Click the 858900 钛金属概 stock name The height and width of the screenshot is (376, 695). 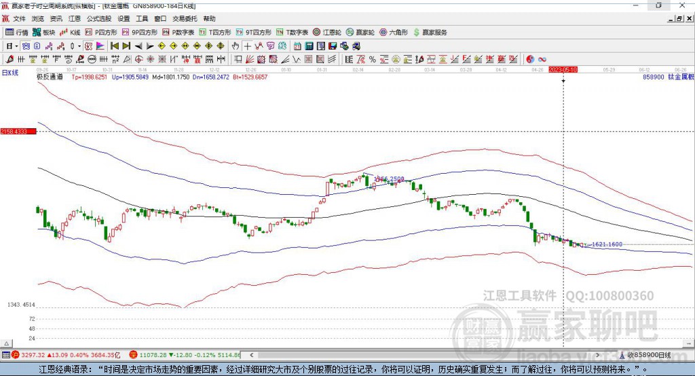click(669, 77)
